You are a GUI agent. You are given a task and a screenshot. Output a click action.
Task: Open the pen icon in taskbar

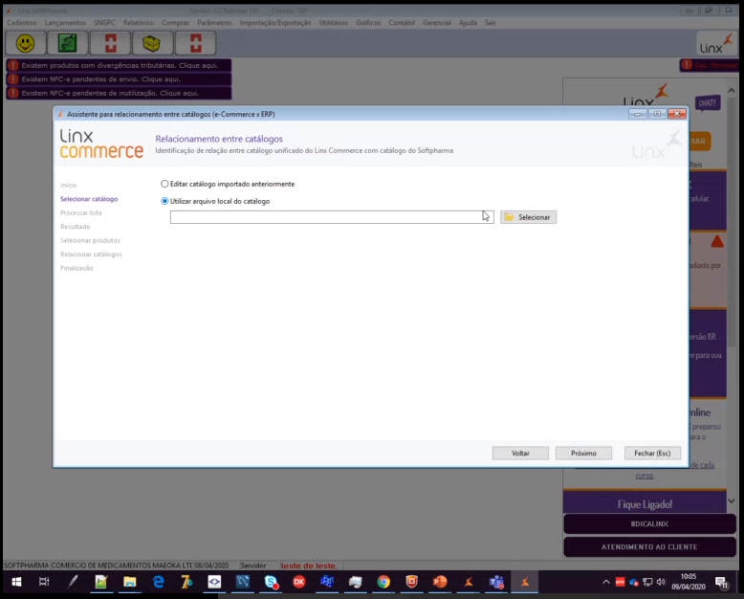click(x=73, y=582)
